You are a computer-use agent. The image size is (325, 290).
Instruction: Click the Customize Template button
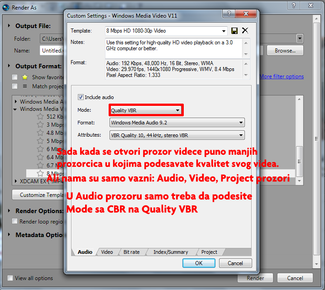click(x=38, y=195)
